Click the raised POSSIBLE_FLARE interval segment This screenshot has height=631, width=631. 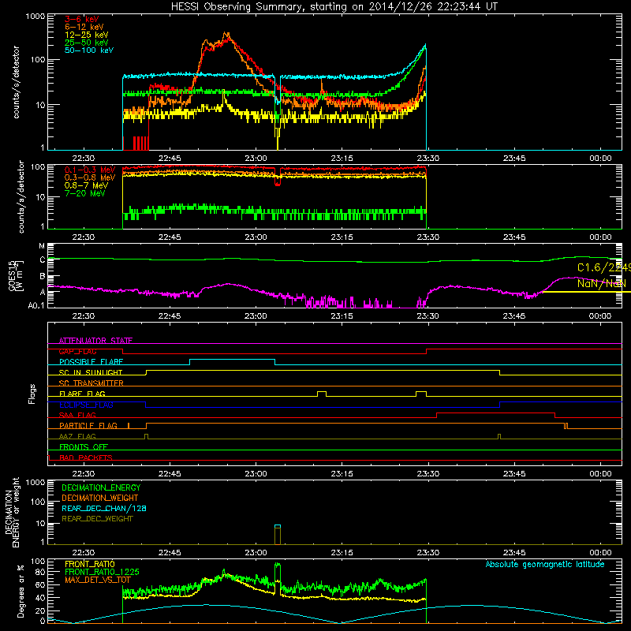pos(232,360)
